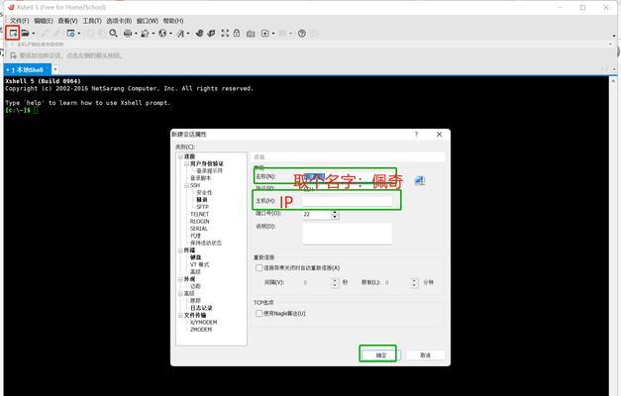This screenshot has width=621, height=396.
Task: Collapse the 终端 tree node
Action: (180, 250)
